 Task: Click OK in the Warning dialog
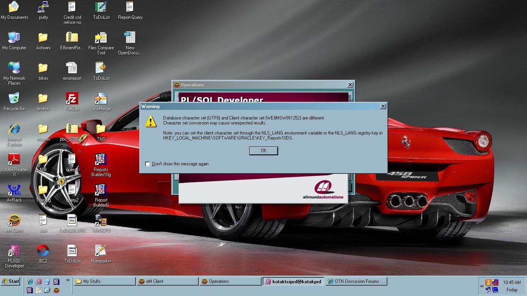click(263, 151)
